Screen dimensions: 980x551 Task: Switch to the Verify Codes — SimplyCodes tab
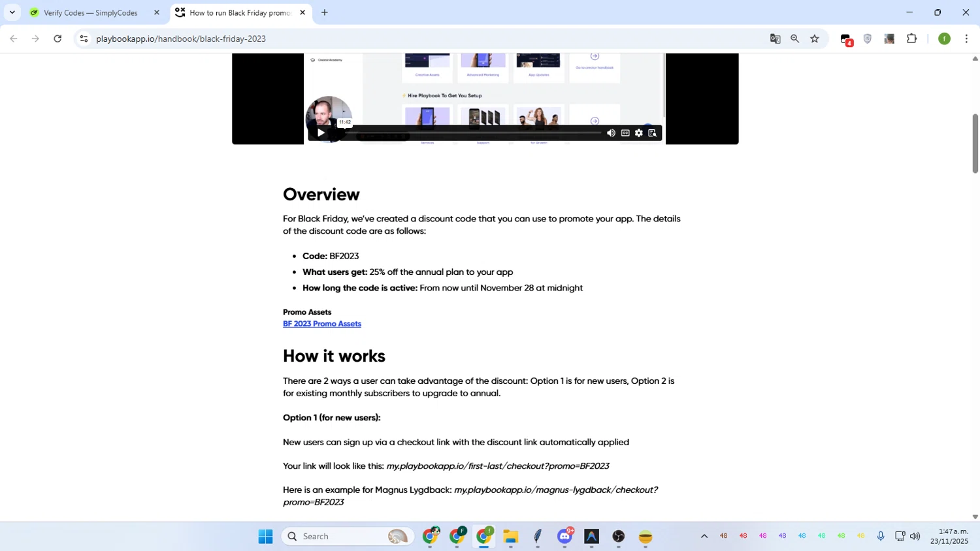(90, 12)
